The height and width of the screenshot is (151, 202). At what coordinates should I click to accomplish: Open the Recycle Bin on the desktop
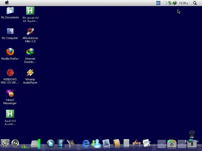[x=192, y=135]
